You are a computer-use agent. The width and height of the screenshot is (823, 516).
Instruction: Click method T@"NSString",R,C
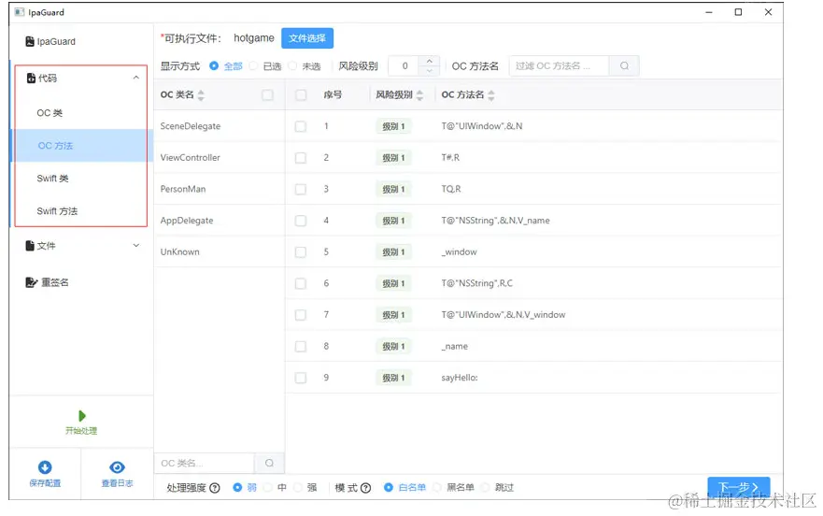[x=476, y=283]
